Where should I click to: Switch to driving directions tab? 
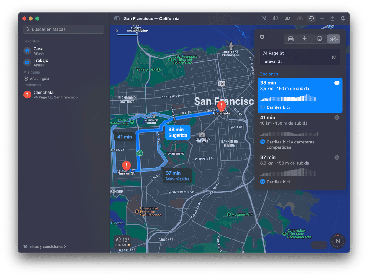pyautogui.click(x=291, y=39)
